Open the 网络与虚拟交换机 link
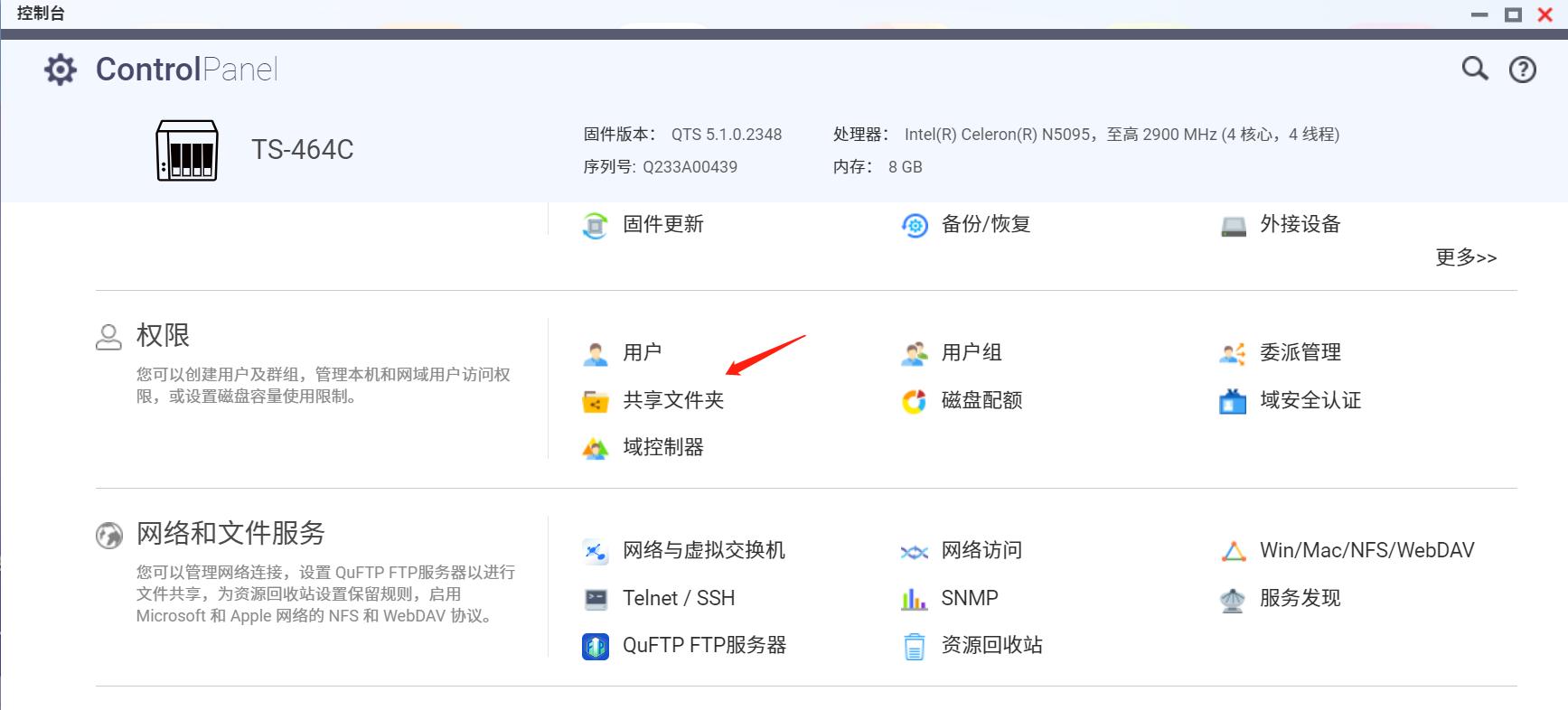 [704, 551]
